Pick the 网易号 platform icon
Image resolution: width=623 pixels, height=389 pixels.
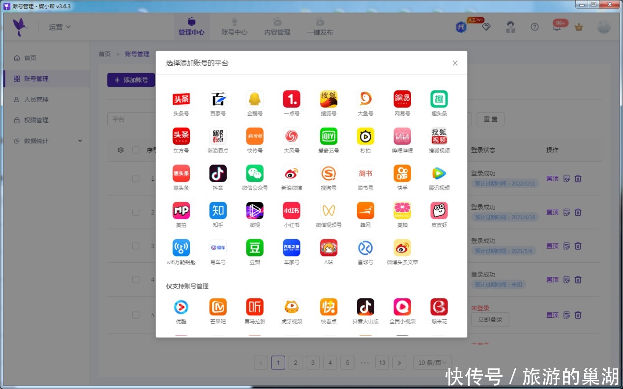[402, 99]
